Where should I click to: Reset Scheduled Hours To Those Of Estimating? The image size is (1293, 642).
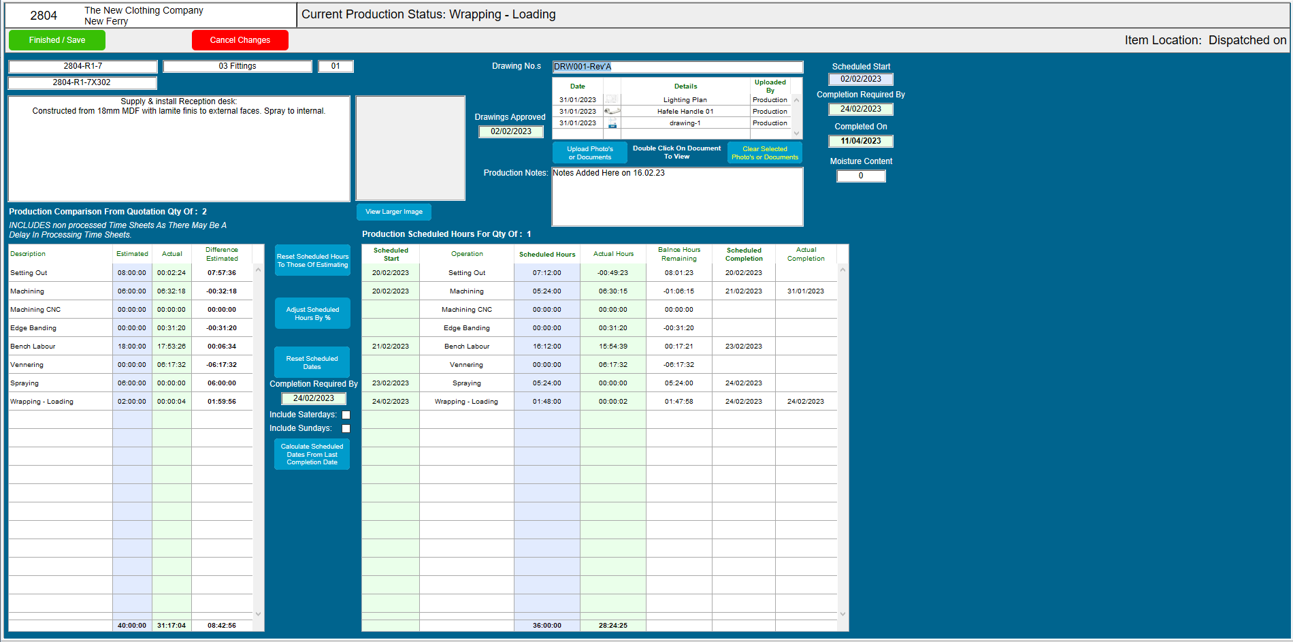tap(312, 259)
